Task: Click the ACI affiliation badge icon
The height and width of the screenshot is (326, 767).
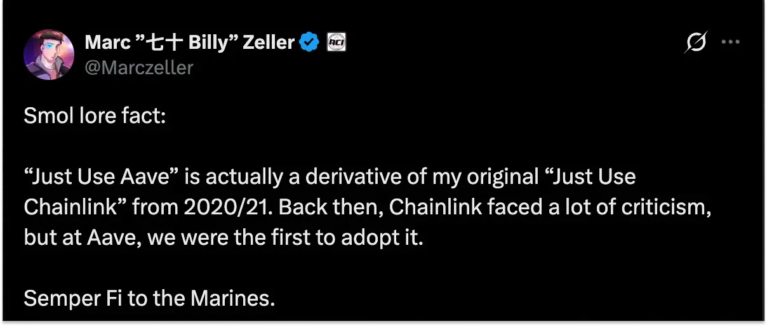Action: click(x=336, y=43)
